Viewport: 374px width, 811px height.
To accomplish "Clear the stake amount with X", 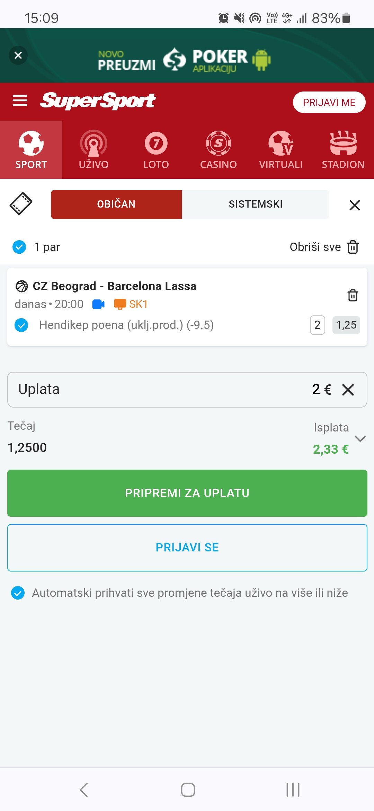I will point(348,390).
